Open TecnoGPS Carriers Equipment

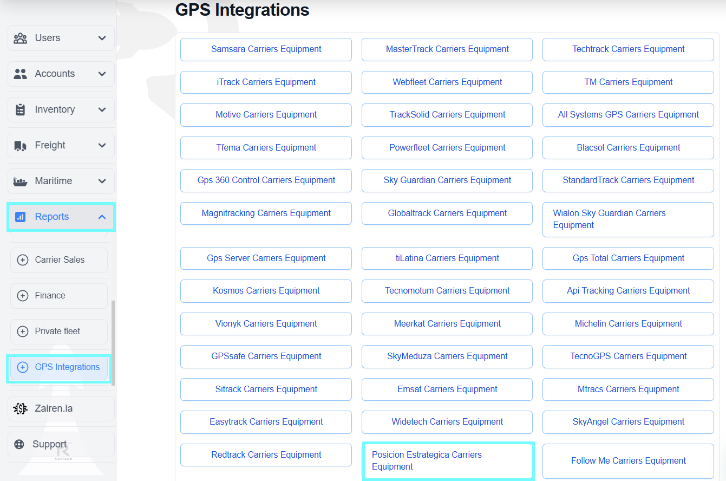click(x=628, y=356)
